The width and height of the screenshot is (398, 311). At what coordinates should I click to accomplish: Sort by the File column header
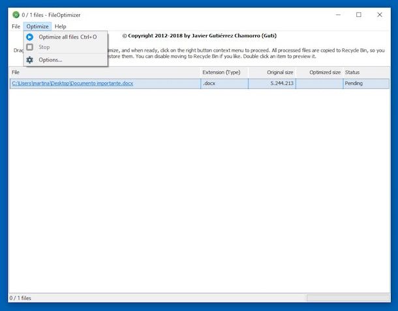(x=105, y=73)
